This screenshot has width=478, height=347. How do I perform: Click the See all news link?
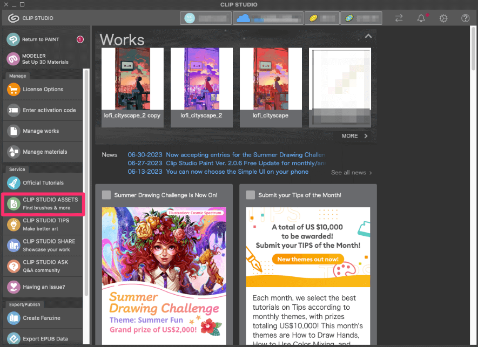click(x=351, y=172)
